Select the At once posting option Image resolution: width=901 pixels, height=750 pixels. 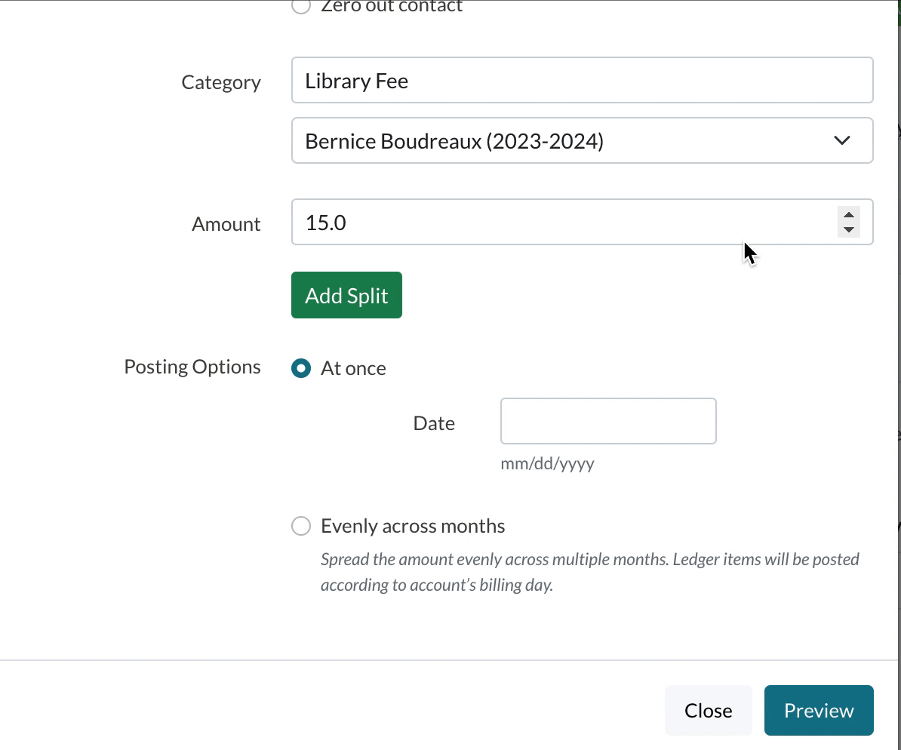click(300, 368)
